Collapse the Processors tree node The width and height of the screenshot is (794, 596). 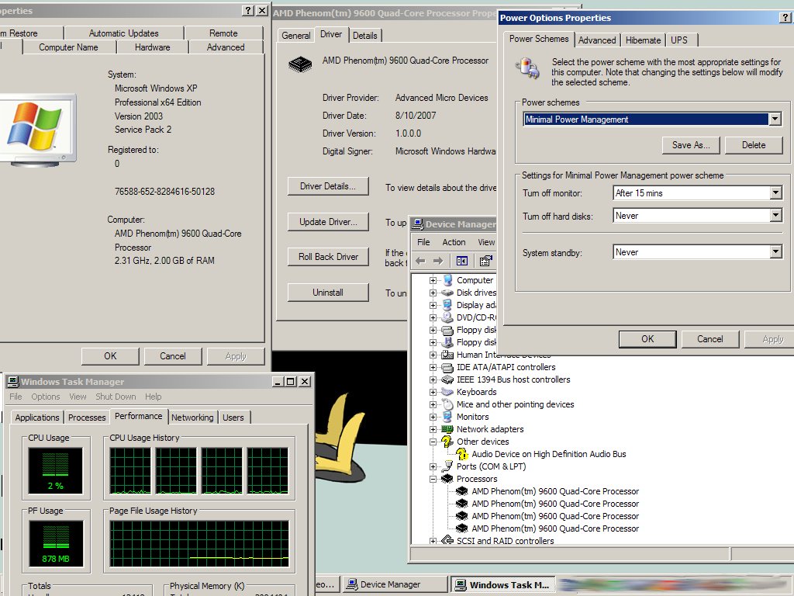coord(433,479)
